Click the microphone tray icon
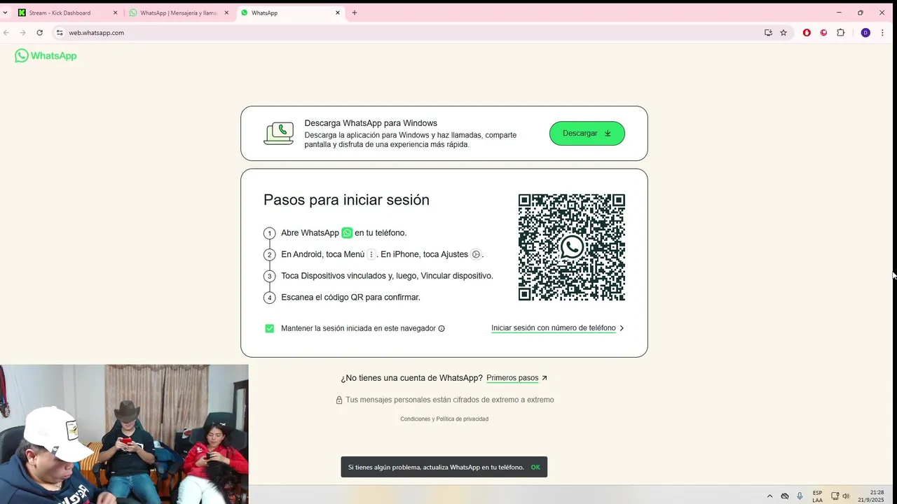Viewport: 897px width, 504px height. coord(800,496)
